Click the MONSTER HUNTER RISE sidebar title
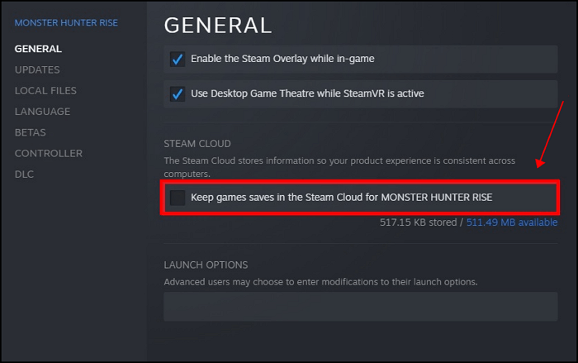Image resolution: width=578 pixels, height=363 pixels. pos(66,22)
